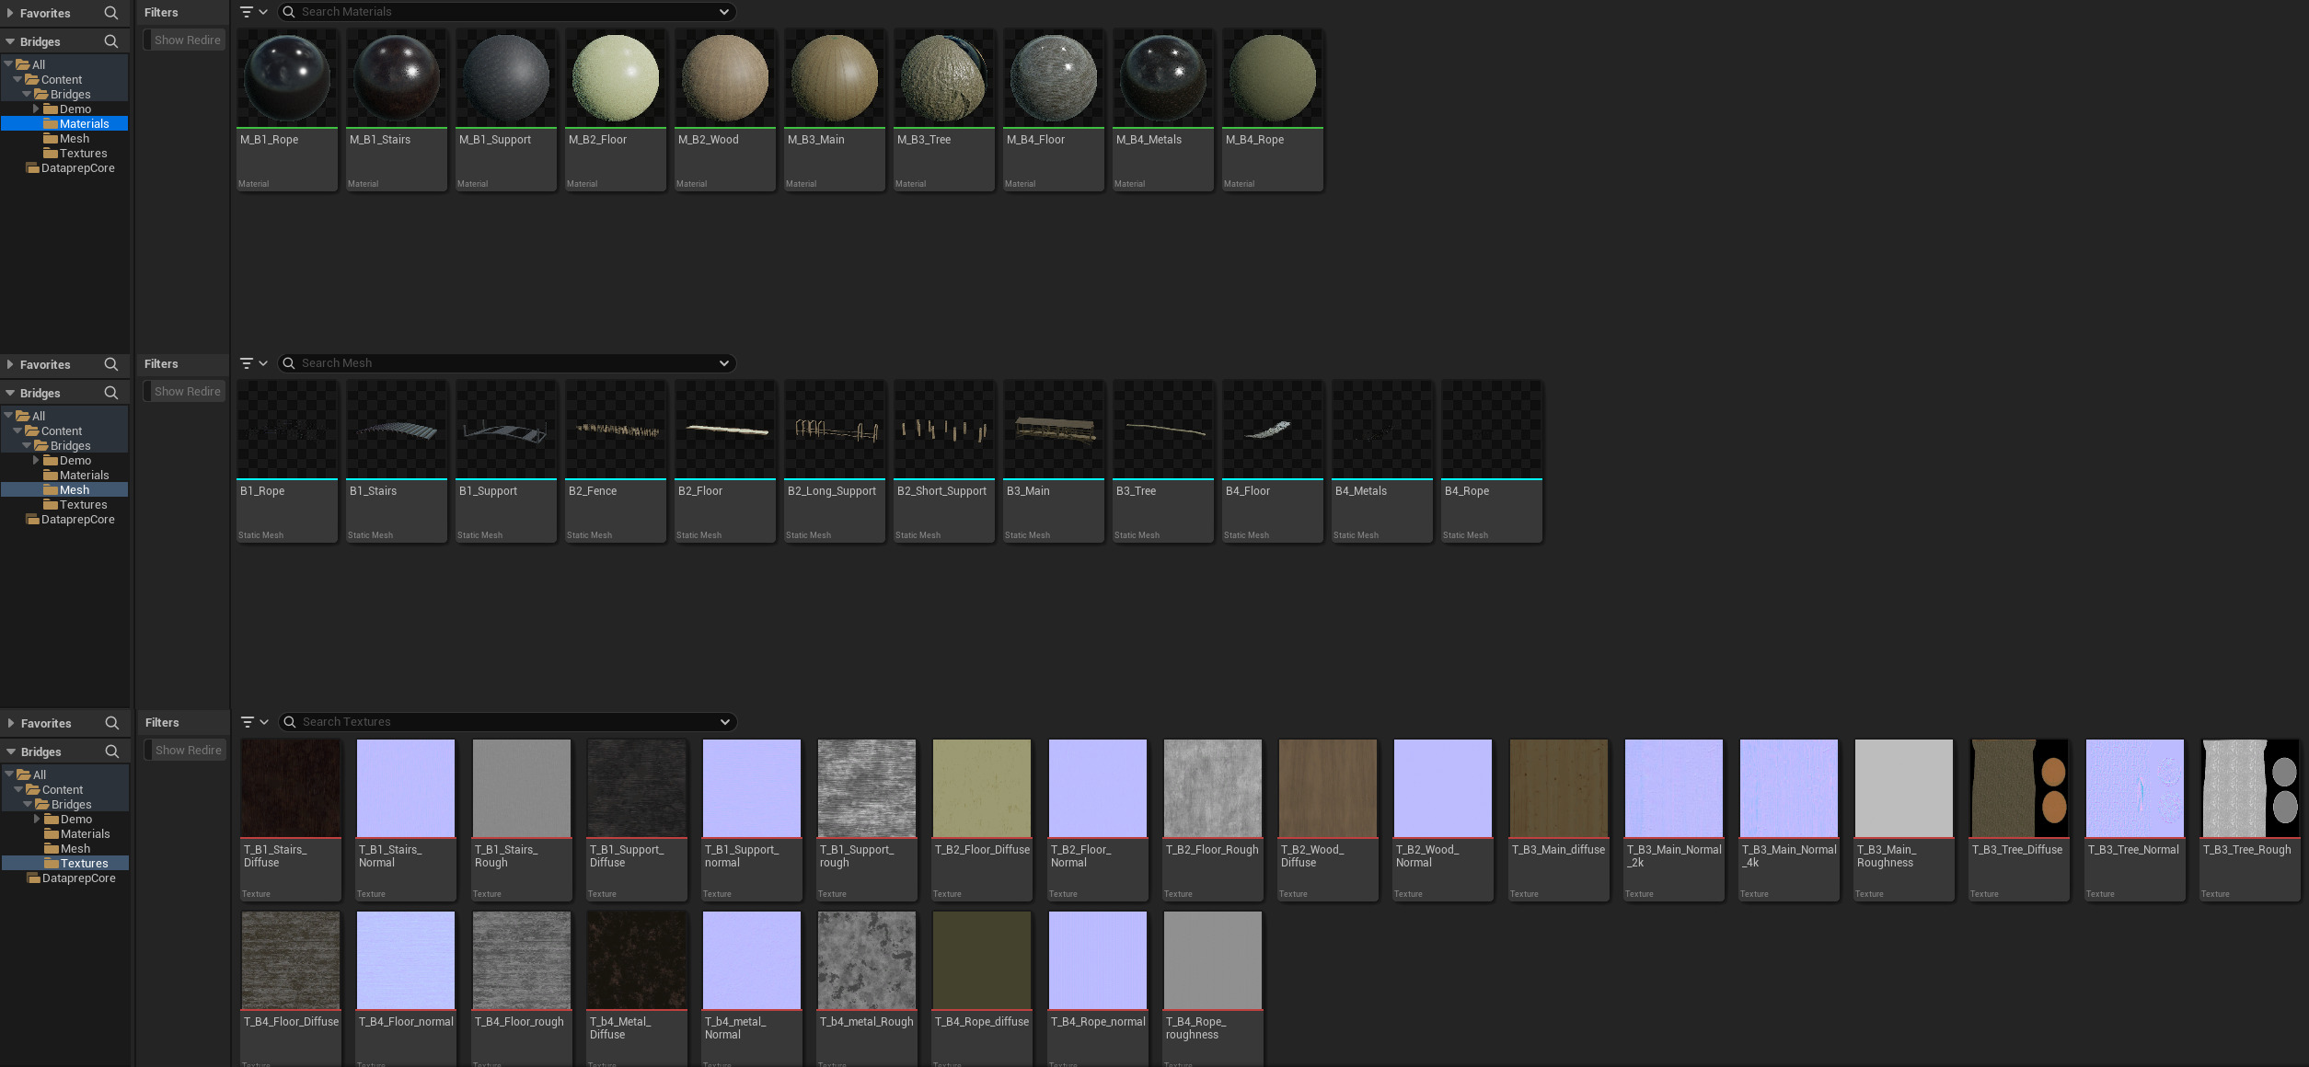Select the Materials folder in the bottom tree
The height and width of the screenshot is (1067, 2309).
(x=85, y=834)
